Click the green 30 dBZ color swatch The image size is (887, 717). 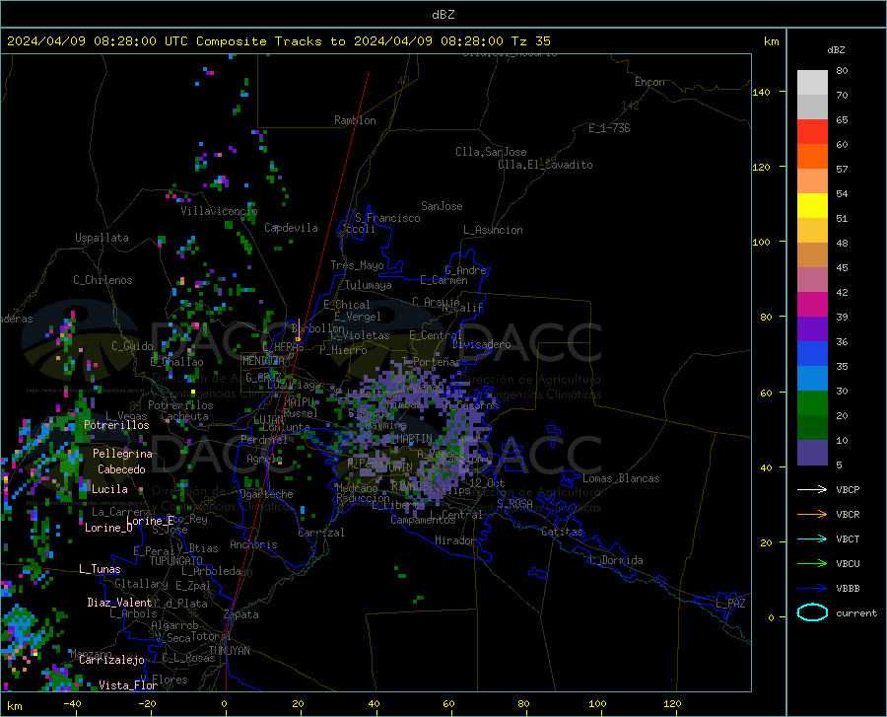[x=812, y=403]
